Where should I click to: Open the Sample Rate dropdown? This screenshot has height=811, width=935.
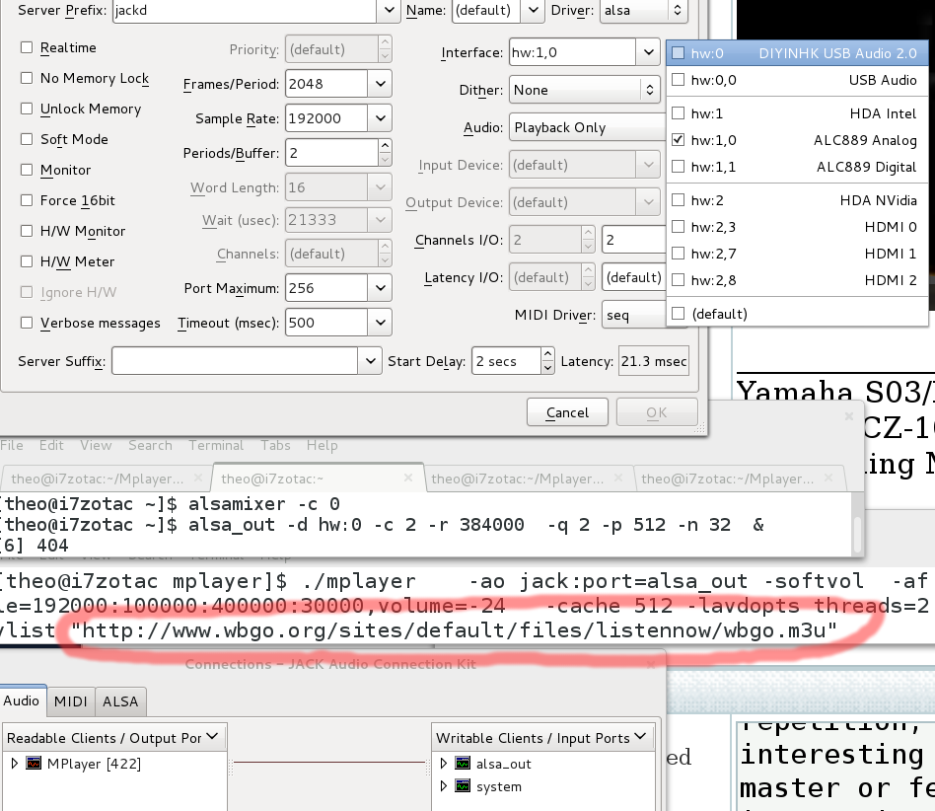pyautogui.click(x=381, y=118)
